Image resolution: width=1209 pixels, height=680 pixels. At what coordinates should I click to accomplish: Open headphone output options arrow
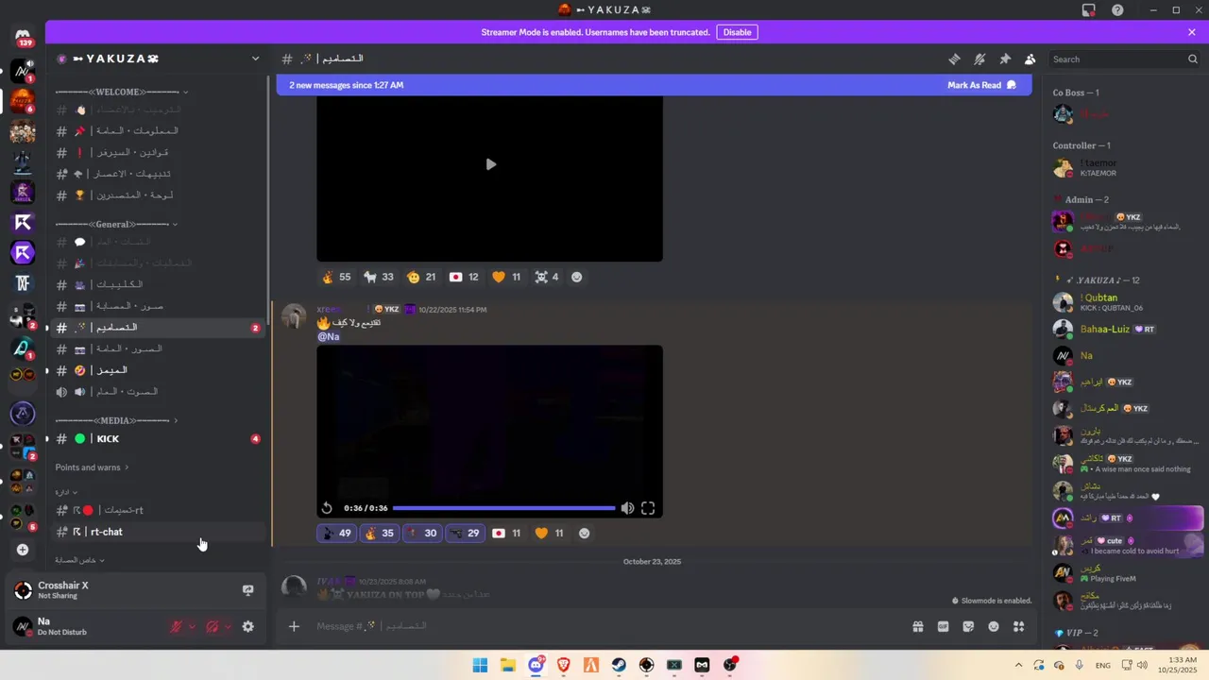tap(228, 626)
